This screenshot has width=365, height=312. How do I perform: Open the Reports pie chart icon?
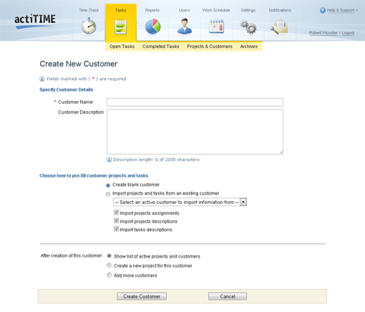(152, 26)
